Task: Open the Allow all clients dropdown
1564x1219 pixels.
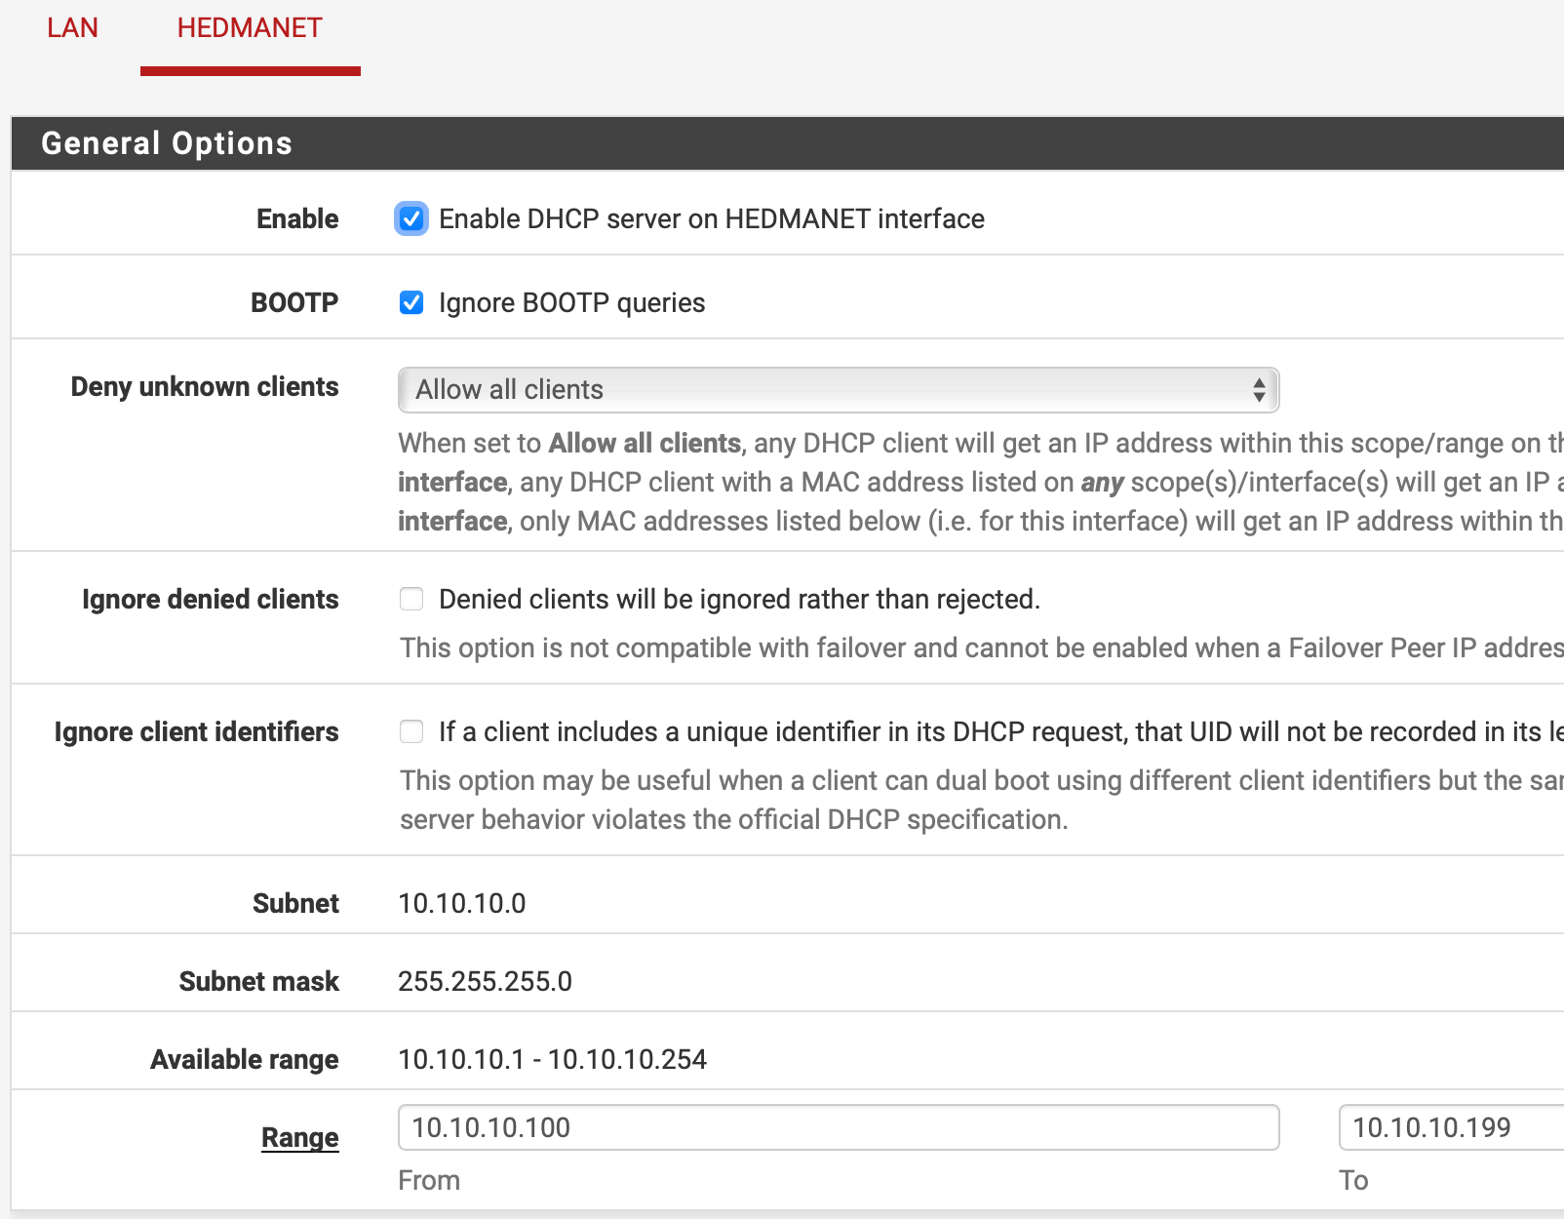Action: click(838, 390)
